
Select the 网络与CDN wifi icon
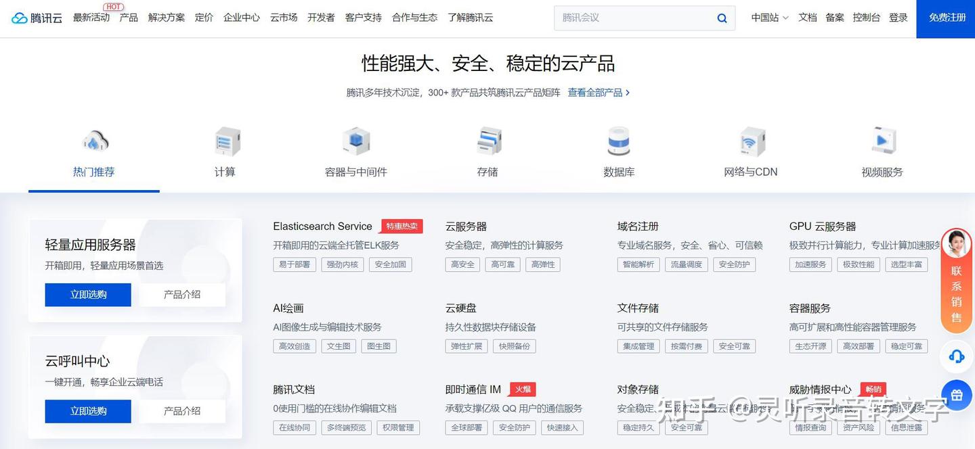coord(751,141)
